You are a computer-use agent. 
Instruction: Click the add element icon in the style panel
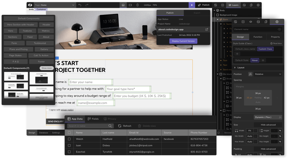click(x=243, y=22)
